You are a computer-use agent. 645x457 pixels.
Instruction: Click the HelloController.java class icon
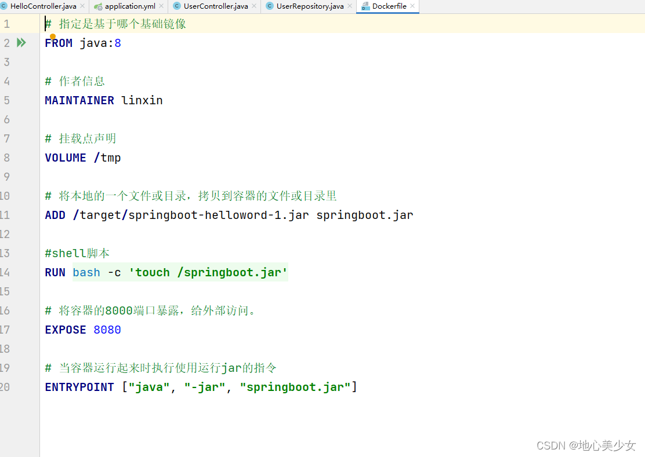coord(3,6)
